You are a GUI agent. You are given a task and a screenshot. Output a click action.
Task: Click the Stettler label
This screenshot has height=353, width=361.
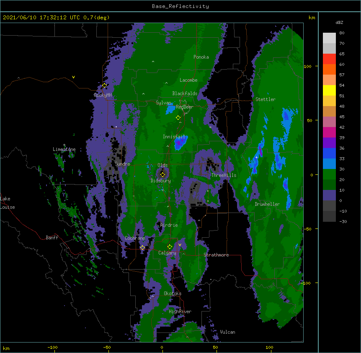coord(265,99)
